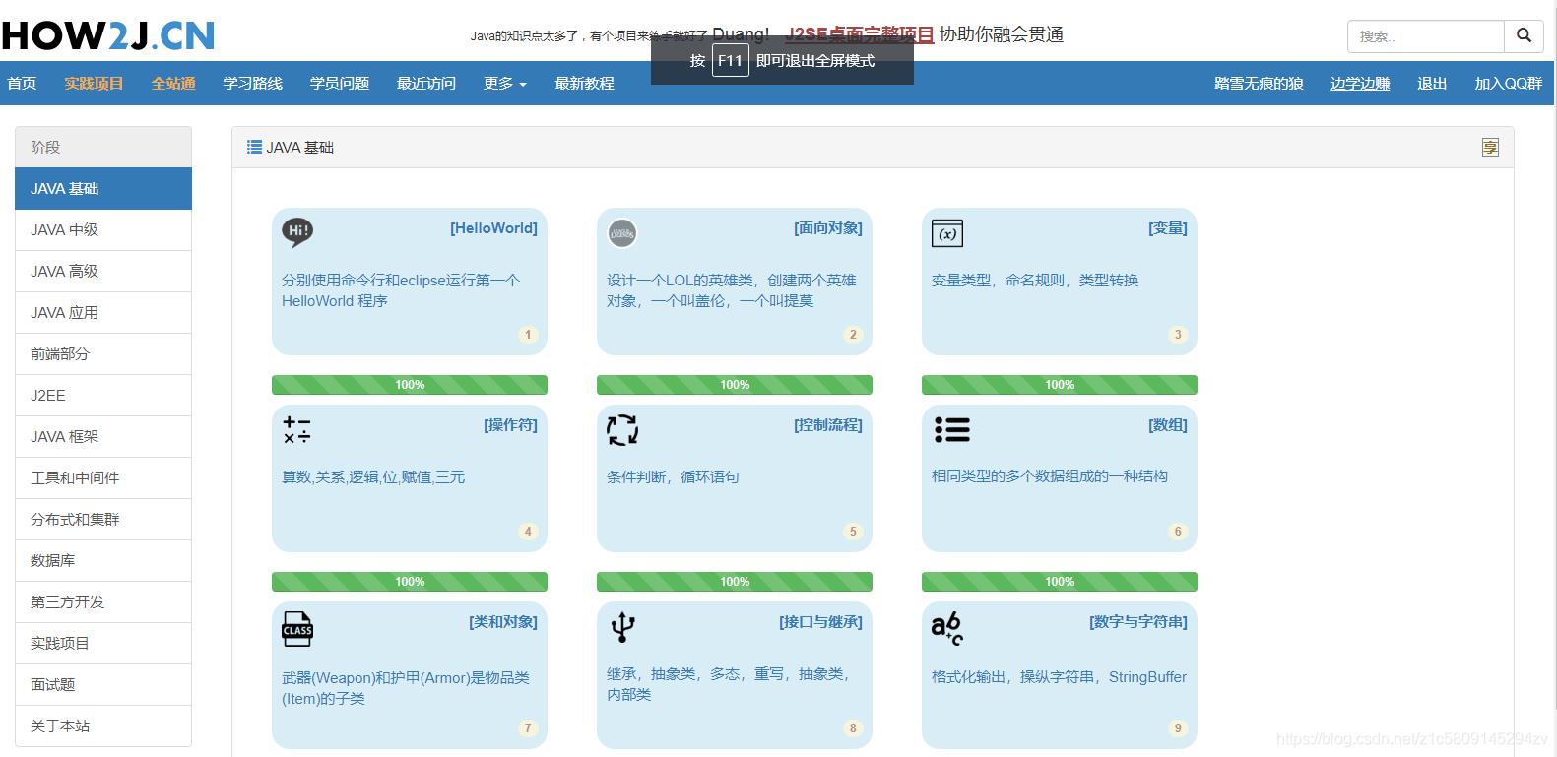1557x757 pixels.
Task: Select JAVA 高级 in the sidebar
Action: (103, 272)
